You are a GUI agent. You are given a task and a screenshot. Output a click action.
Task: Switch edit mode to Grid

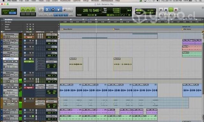click(13, 13)
